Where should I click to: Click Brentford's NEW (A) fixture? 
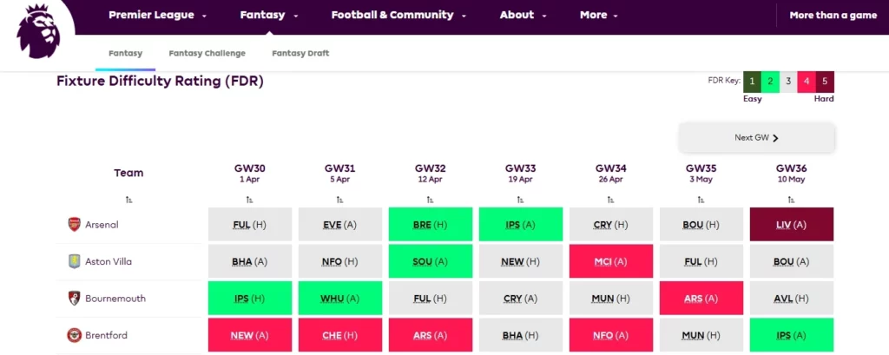pyautogui.click(x=249, y=335)
